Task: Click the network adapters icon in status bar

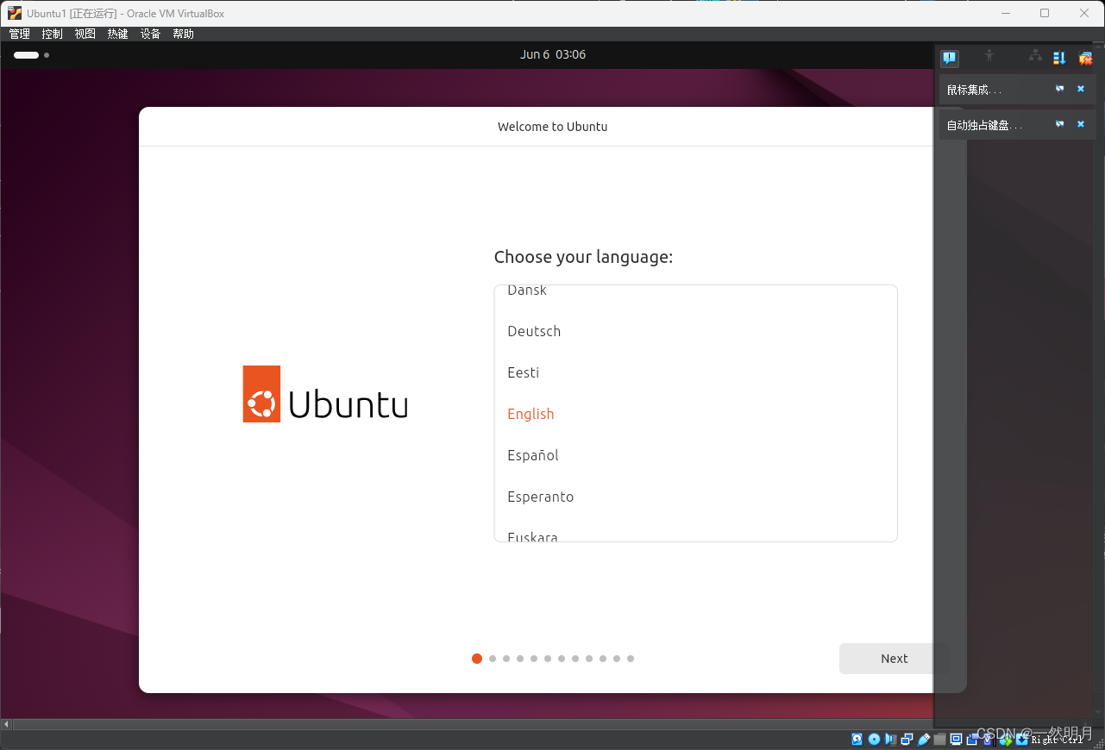Action: 907,739
